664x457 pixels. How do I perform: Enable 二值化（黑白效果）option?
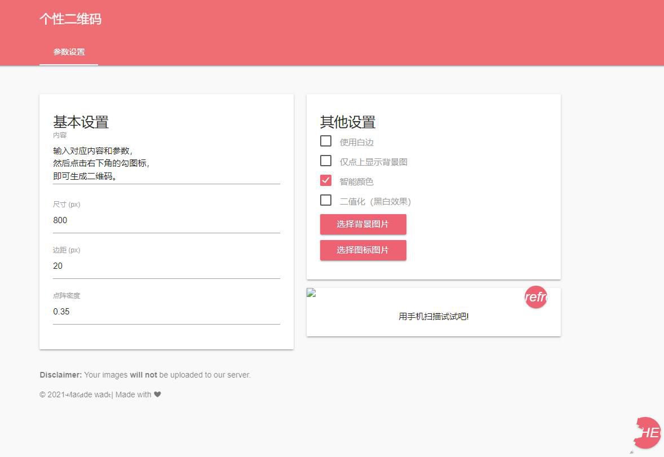(x=326, y=200)
